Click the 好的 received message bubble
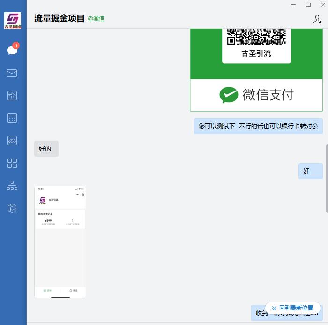 (x=46, y=149)
